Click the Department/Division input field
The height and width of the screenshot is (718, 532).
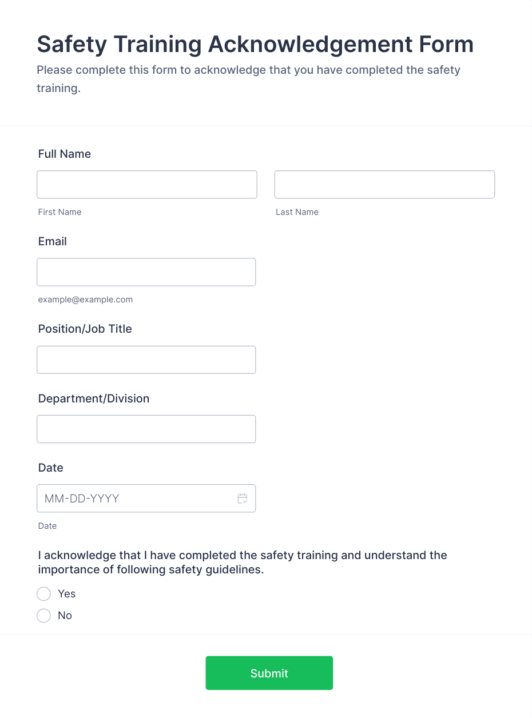point(146,429)
